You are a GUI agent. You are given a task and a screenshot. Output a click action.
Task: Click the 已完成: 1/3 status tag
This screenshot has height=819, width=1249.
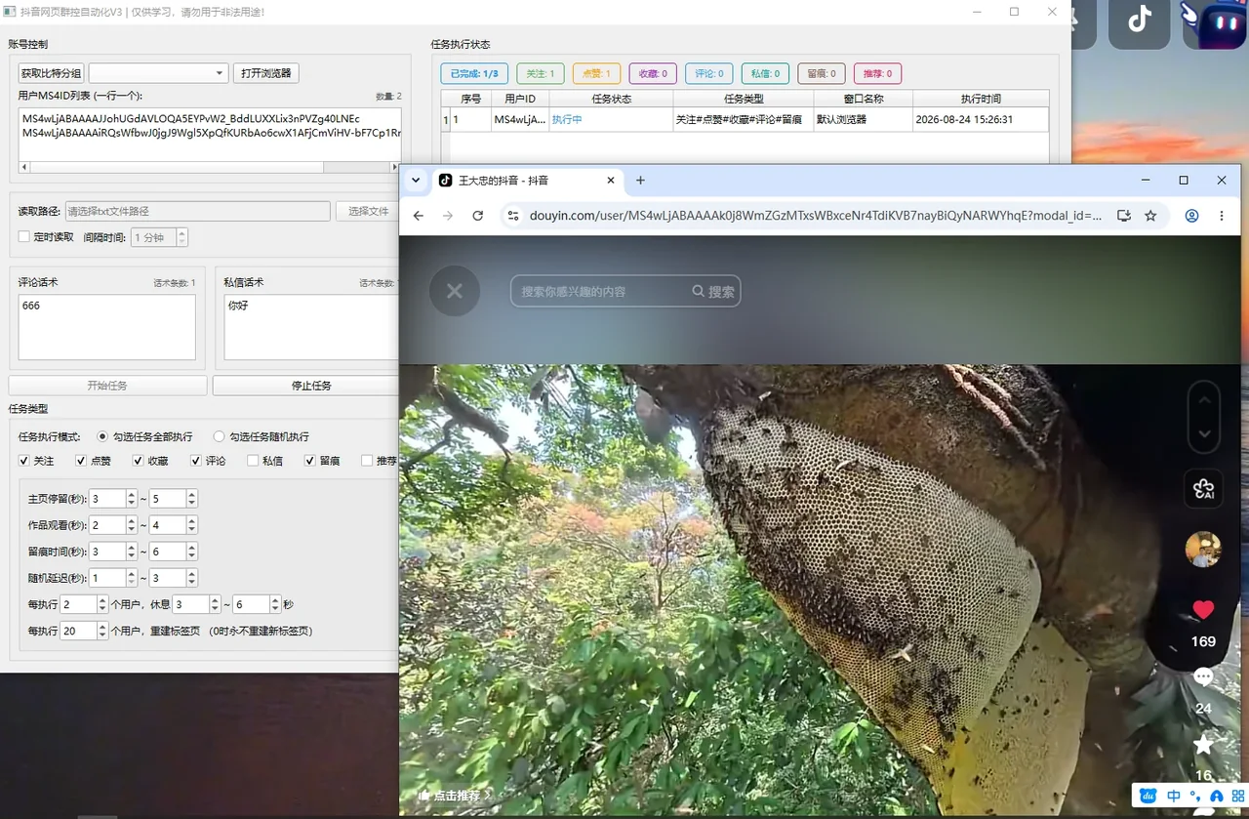(x=475, y=73)
